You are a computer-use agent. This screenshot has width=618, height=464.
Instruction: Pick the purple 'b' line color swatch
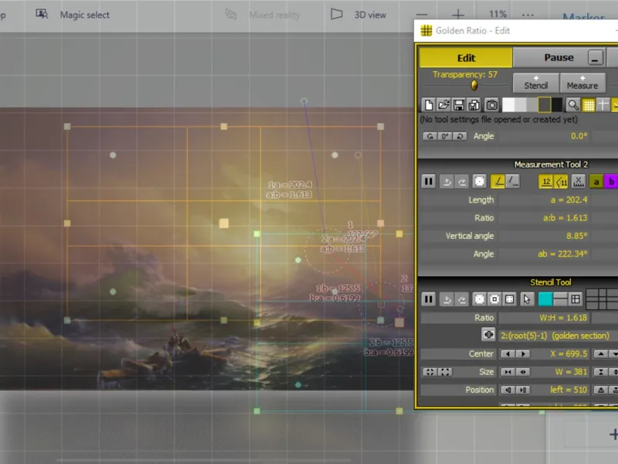(611, 182)
